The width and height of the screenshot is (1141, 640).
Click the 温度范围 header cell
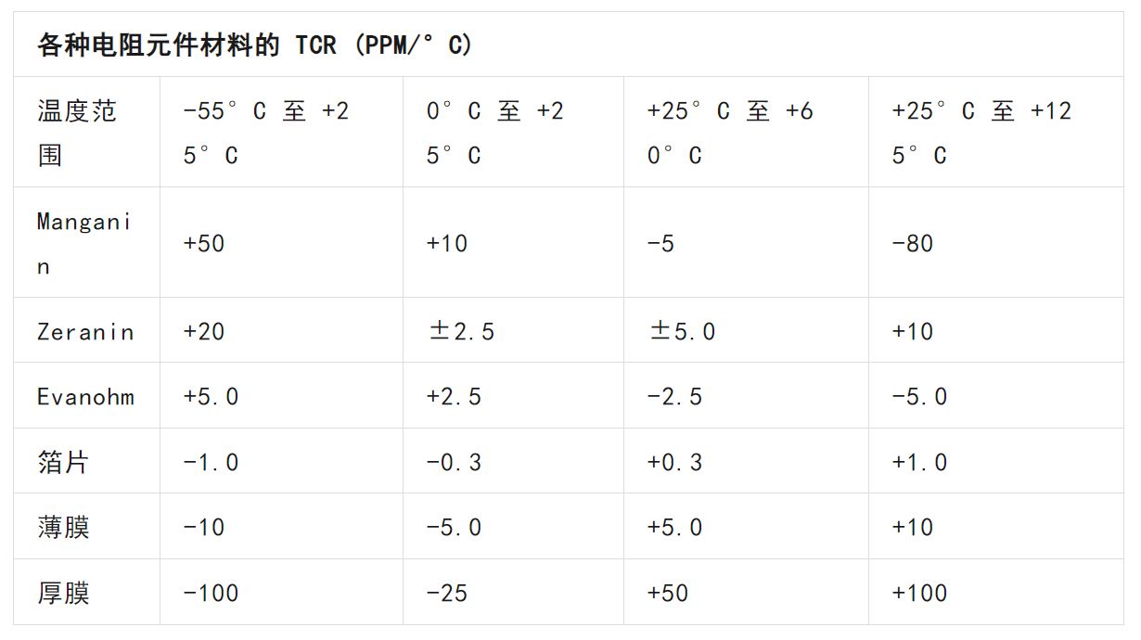[77, 133]
